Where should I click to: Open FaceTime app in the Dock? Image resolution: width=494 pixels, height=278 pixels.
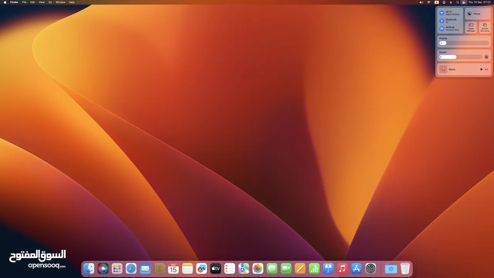pyautogui.click(x=286, y=268)
